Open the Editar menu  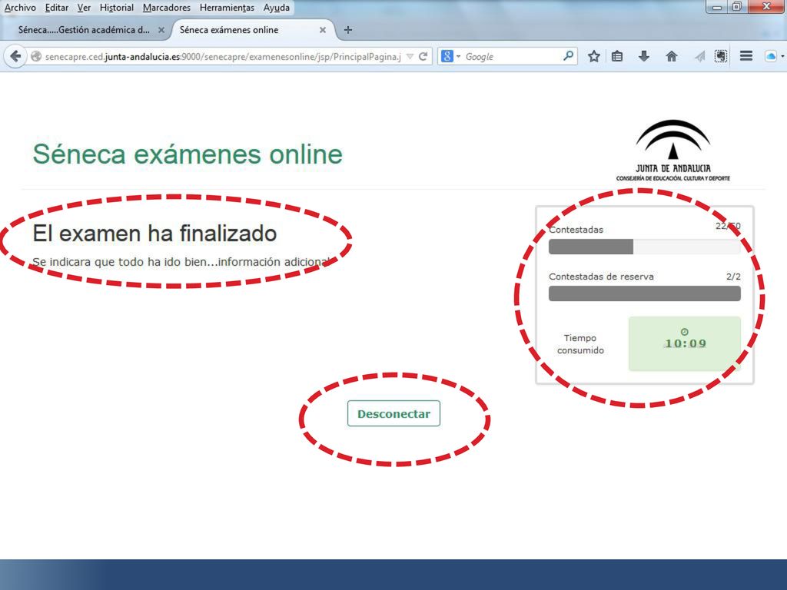coord(57,8)
